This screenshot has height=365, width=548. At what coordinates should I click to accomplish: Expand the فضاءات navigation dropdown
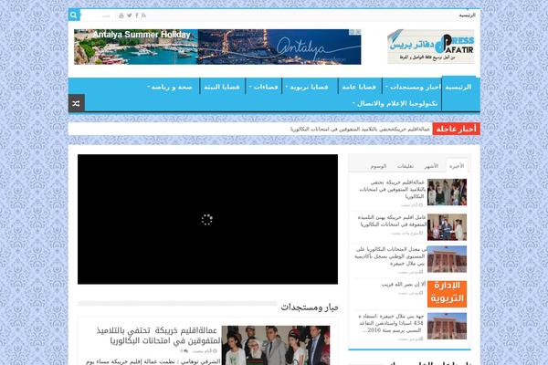click(264, 87)
